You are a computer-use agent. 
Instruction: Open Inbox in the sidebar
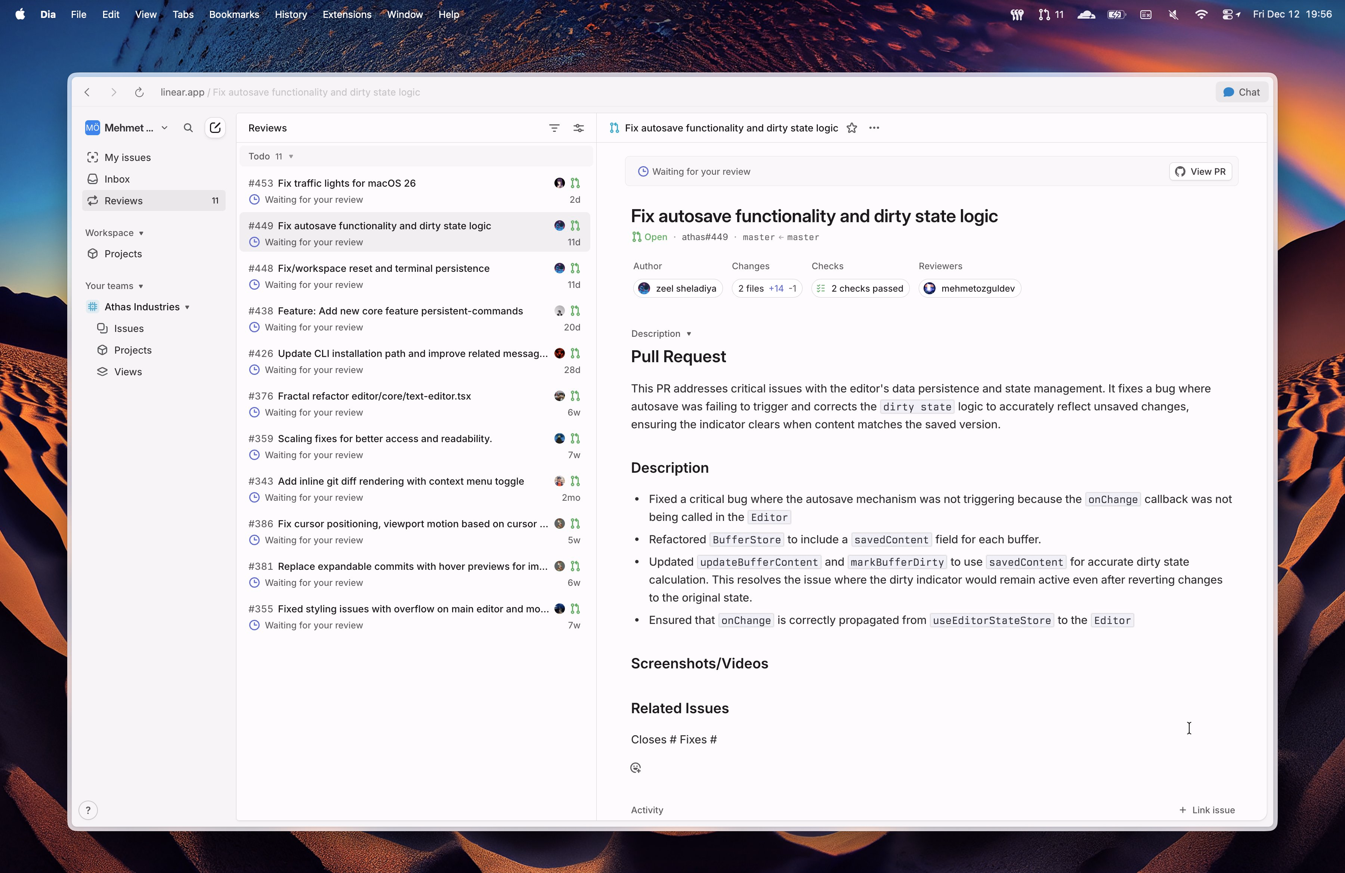(154, 179)
